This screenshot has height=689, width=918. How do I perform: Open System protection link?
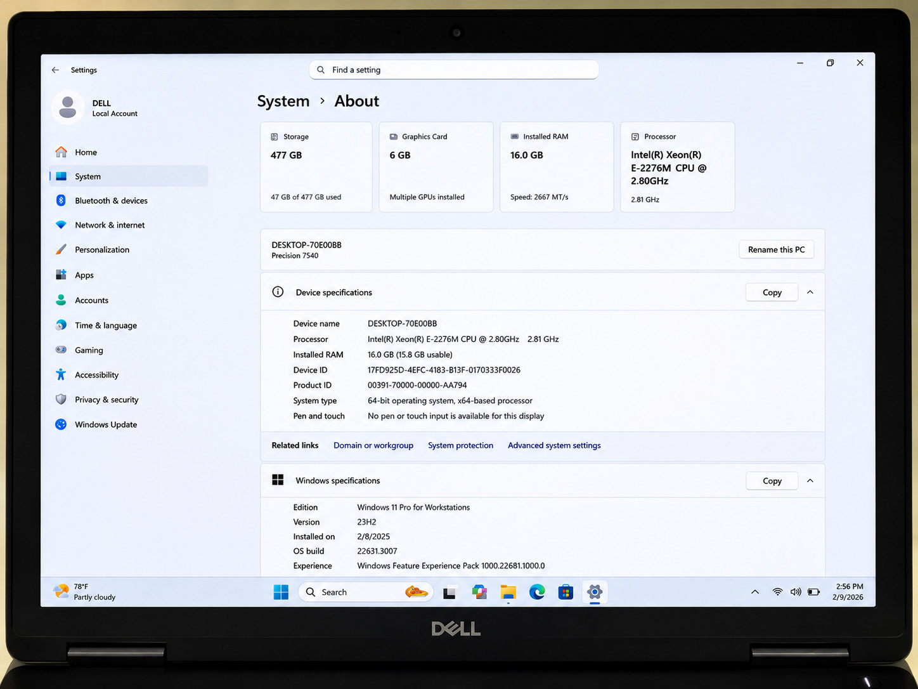coord(460,445)
